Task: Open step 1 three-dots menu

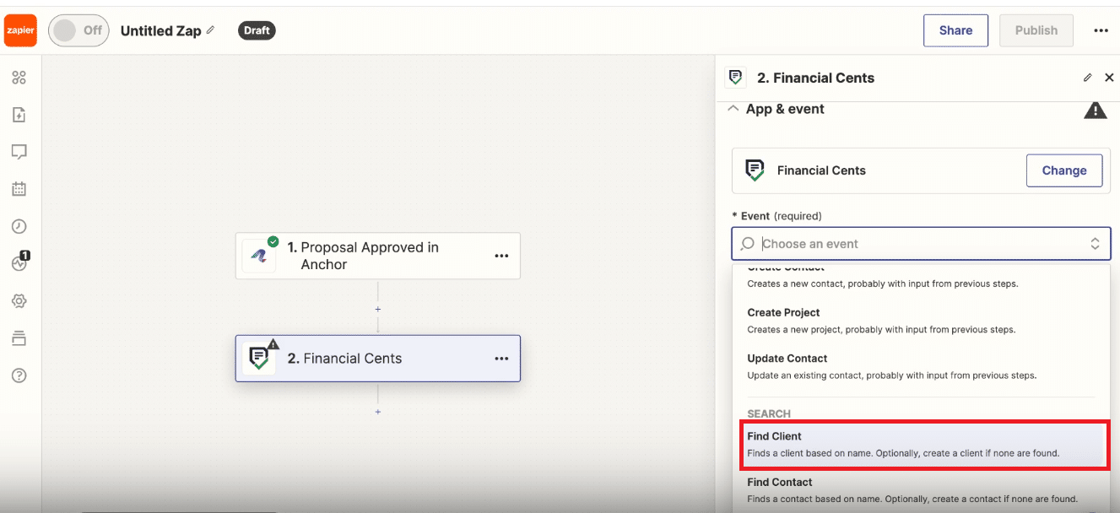Action: click(501, 256)
